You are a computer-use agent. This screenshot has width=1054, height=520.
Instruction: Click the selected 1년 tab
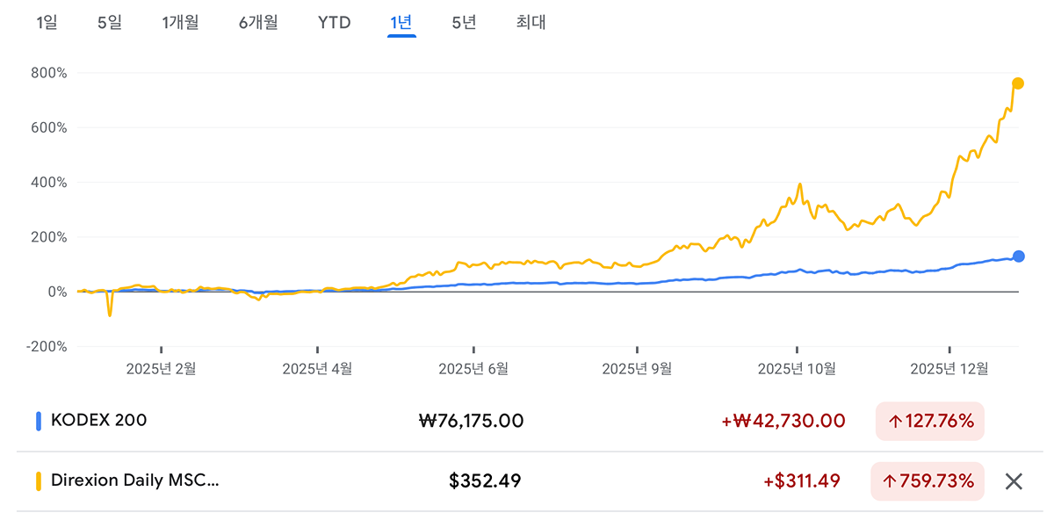(401, 23)
